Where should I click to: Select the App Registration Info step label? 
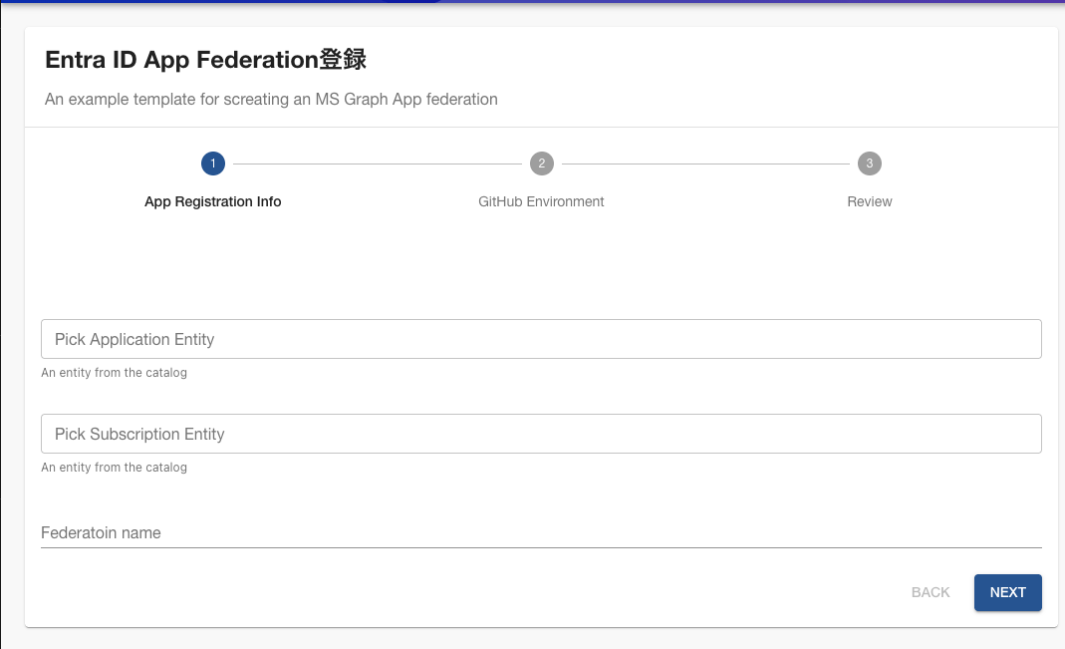click(x=213, y=201)
